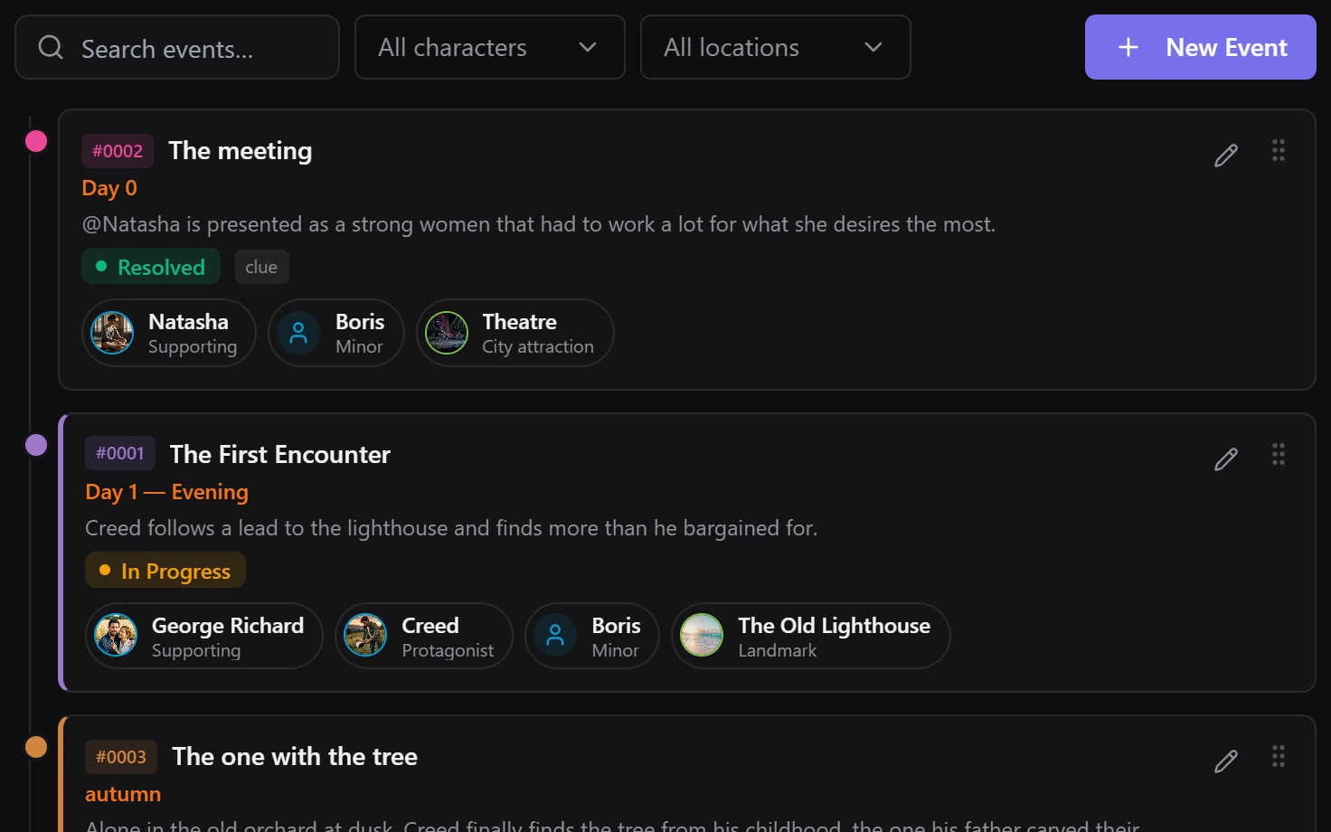Open the All characters dropdown

point(490,47)
